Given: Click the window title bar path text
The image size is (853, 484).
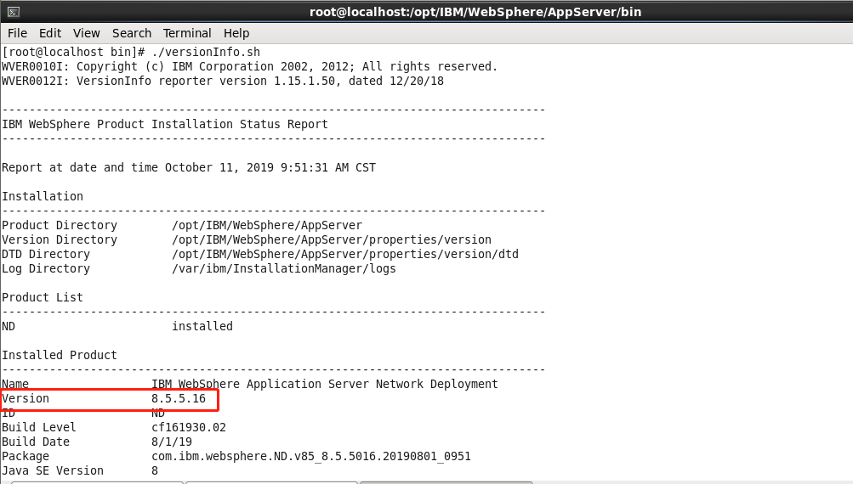Looking at the screenshot, I should tap(475, 12).
